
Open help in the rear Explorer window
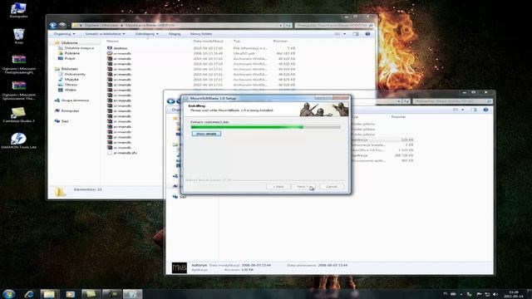[367, 34]
